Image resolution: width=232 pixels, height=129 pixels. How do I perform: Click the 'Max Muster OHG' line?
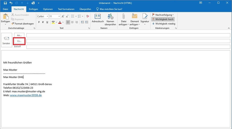pos(13,77)
